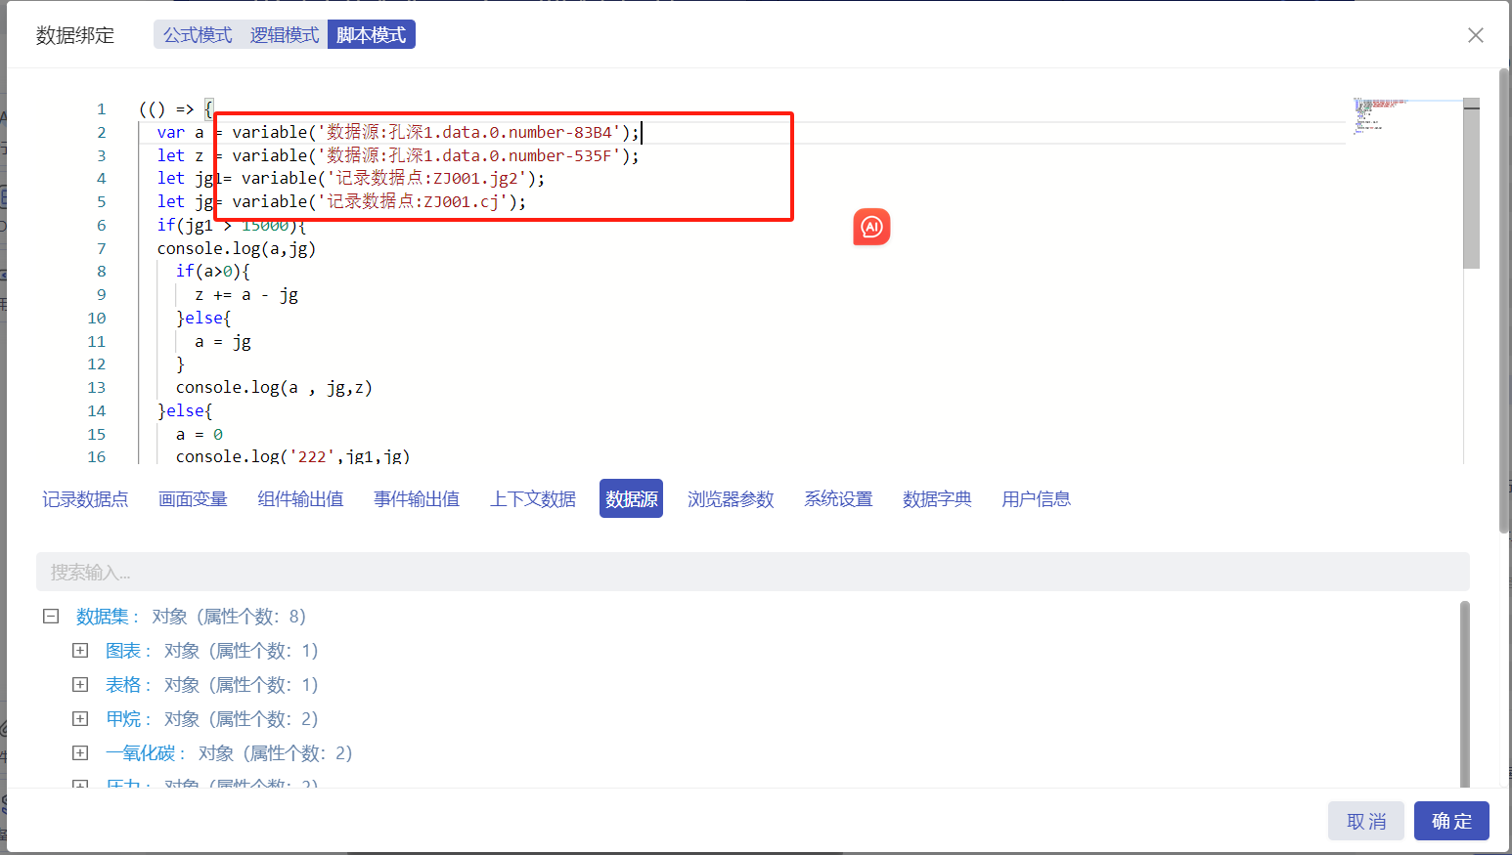1512x855 pixels.
Task: Open the 数据字典 tab
Action: (x=937, y=499)
